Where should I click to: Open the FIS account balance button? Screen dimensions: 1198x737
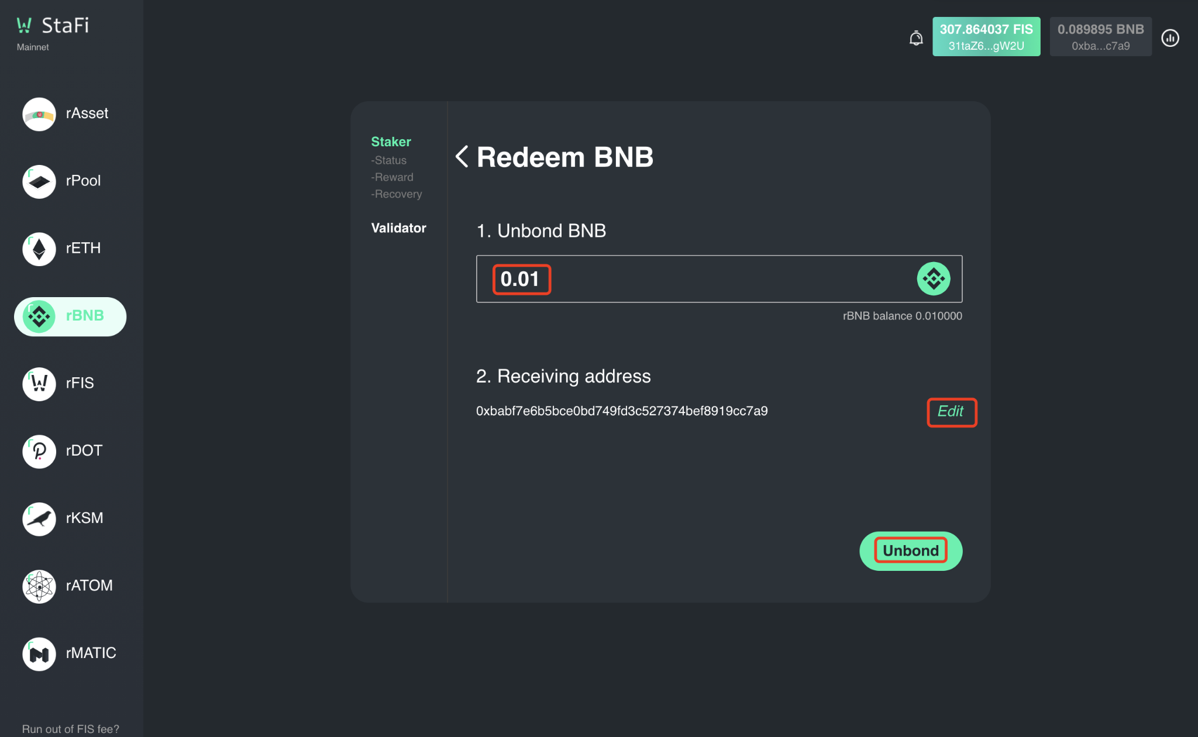click(986, 37)
